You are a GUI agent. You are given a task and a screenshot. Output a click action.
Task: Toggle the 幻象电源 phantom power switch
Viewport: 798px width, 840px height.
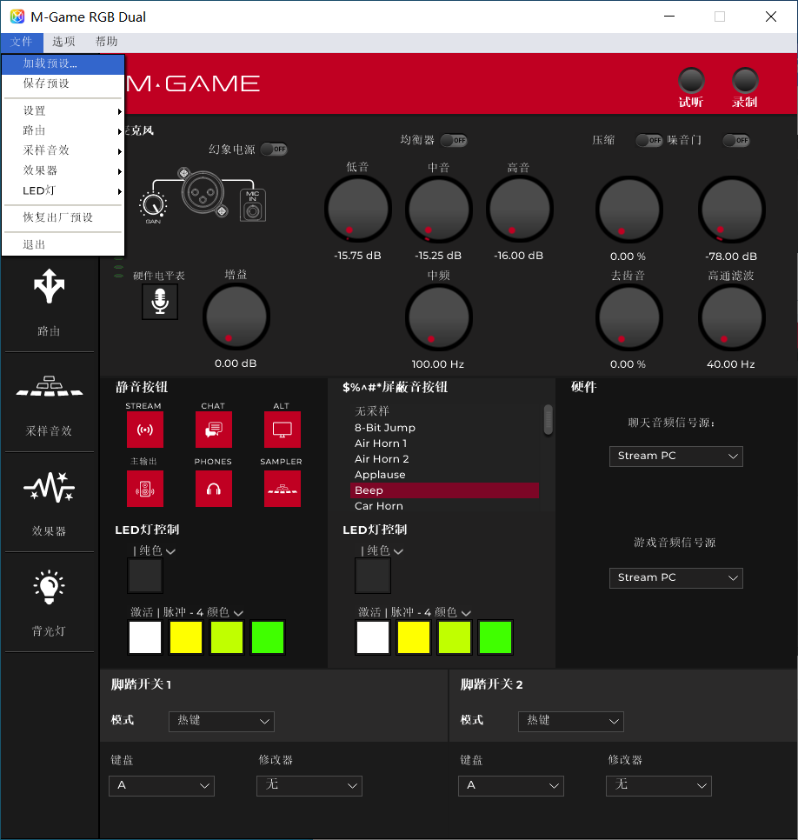coord(274,149)
